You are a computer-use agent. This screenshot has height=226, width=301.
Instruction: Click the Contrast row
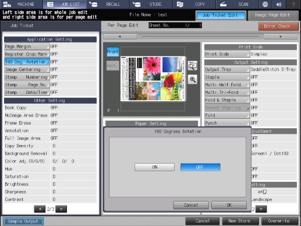point(50,199)
